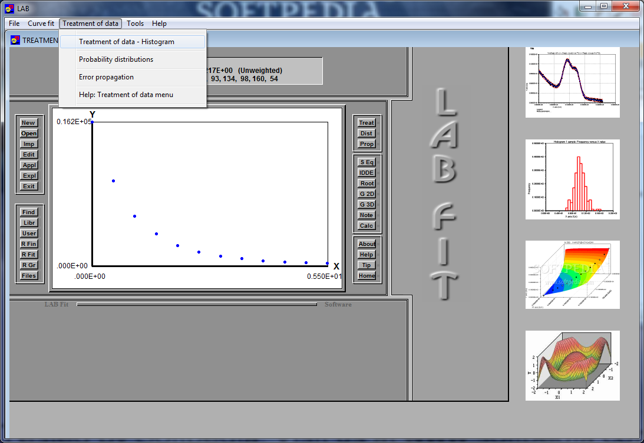Click the Expl button
This screenshot has width=644, height=443.
point(29,175)
